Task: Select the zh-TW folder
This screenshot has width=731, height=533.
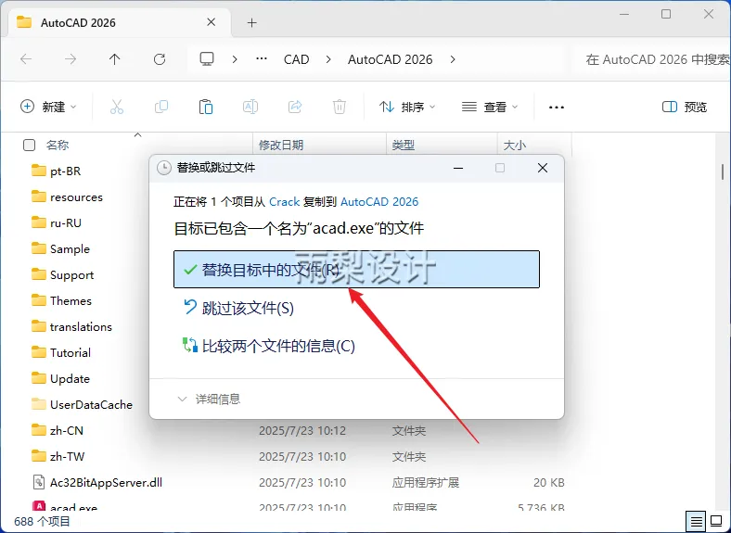Action: (58, 456)
